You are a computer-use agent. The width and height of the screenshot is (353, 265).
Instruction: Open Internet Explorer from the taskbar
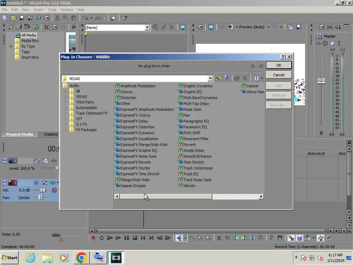pos(30,257)
